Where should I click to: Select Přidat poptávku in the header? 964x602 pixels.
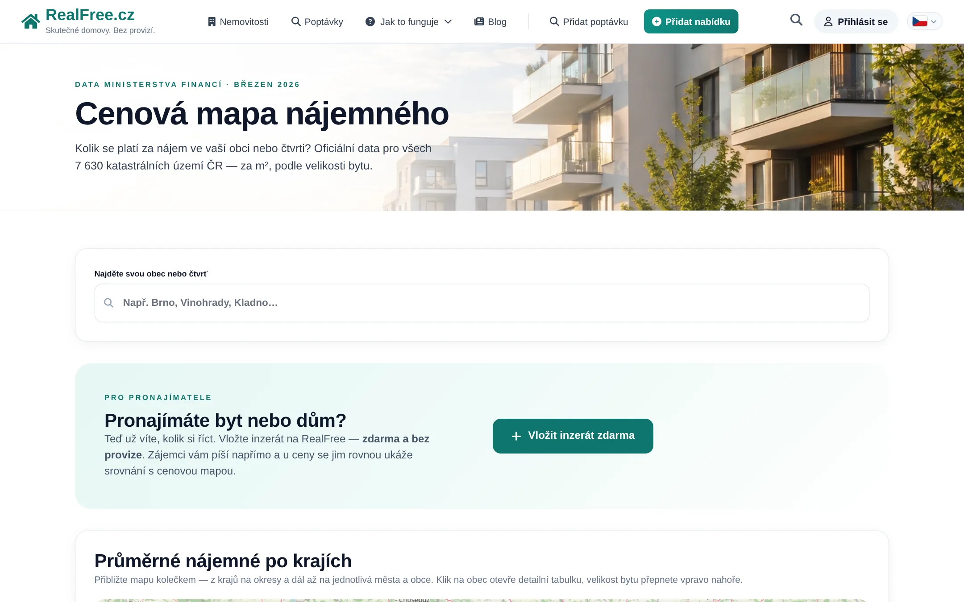(x=589, y=21)
